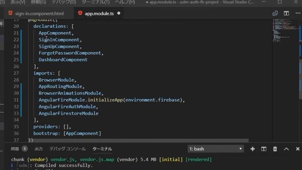Click environment.firebase argument on line 31
The height and width of the screenshot is (170, 302).
(152, 100)
